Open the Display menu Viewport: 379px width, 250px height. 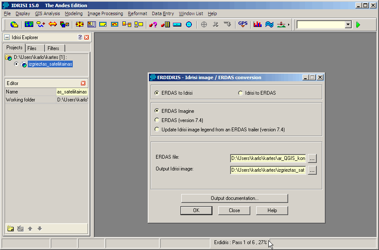(x=23, y=13)
